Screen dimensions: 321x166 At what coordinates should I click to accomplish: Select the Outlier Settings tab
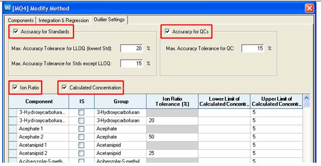[x=109, y=19]
